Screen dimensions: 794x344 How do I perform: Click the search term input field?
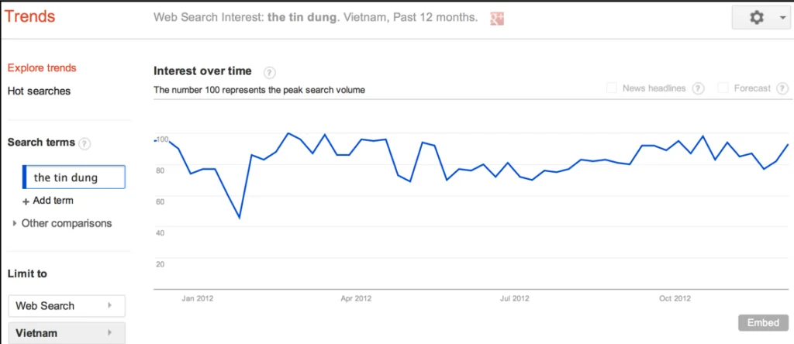[x=75, y=177]
